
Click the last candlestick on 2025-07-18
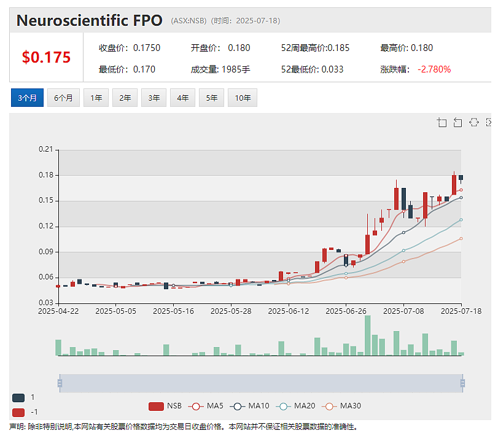point(461,178)
